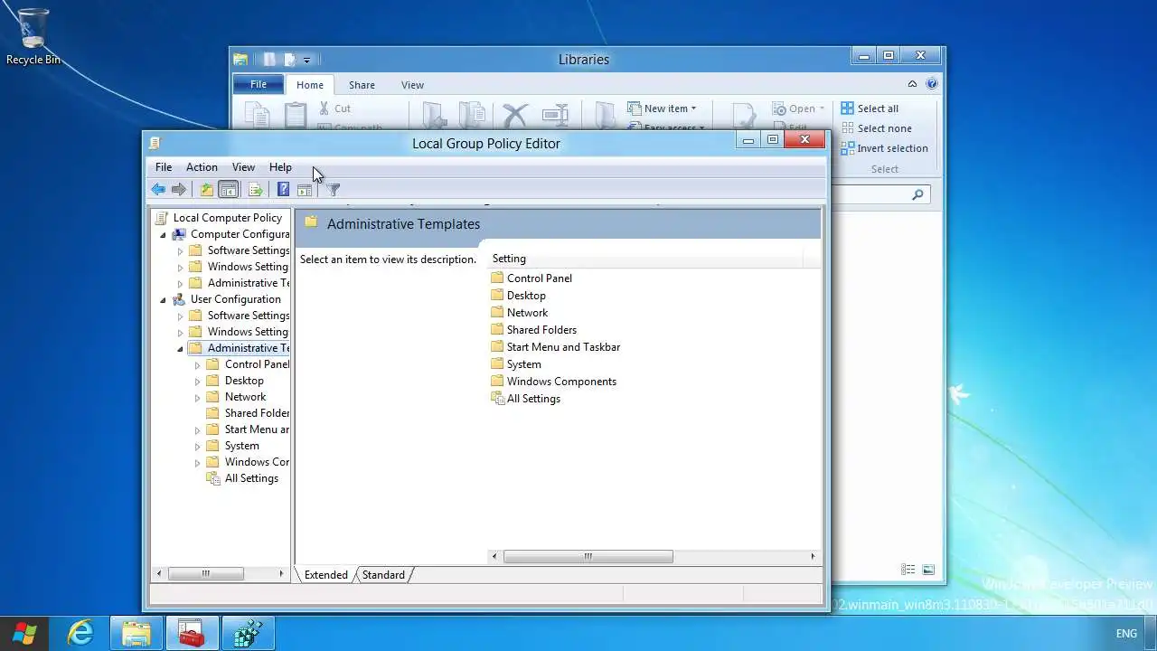Click Select none in Libraries ribbon
Viewport: 1157px width, 651px height.
(x=877, y=128)
